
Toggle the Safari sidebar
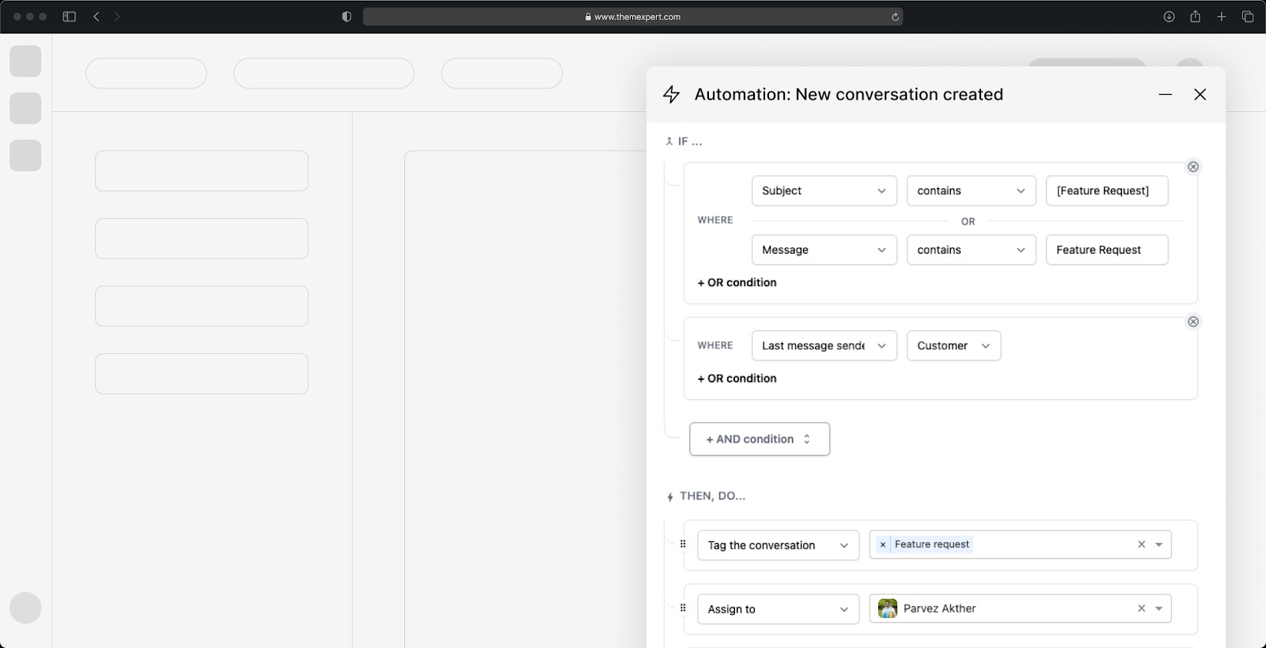point(69,17)
